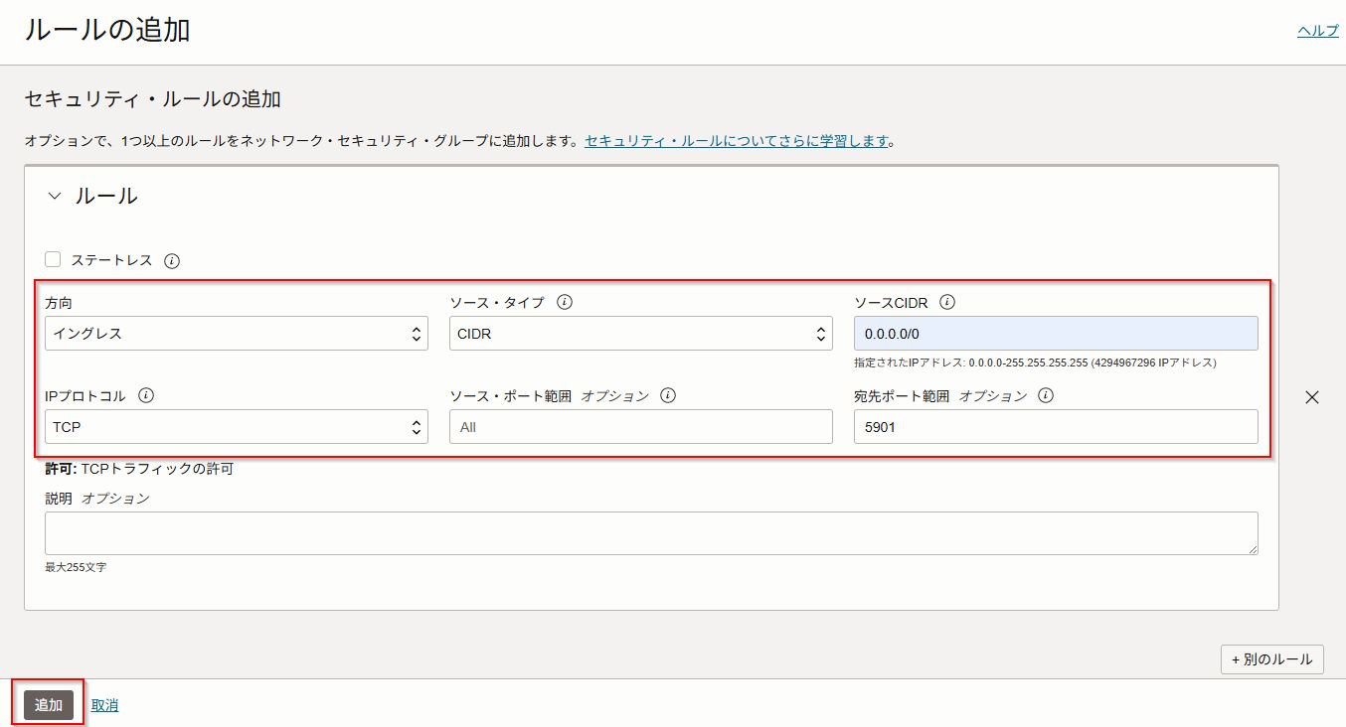Click the 宛先ポート範囲 field showing 5901
Viewport: 1346px width, 727px height.
[1055, 427]
